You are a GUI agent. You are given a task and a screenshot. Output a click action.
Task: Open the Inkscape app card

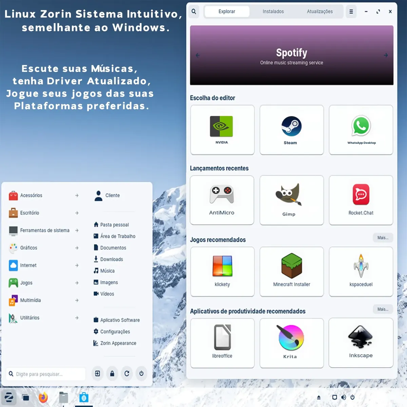coord(361,343)
